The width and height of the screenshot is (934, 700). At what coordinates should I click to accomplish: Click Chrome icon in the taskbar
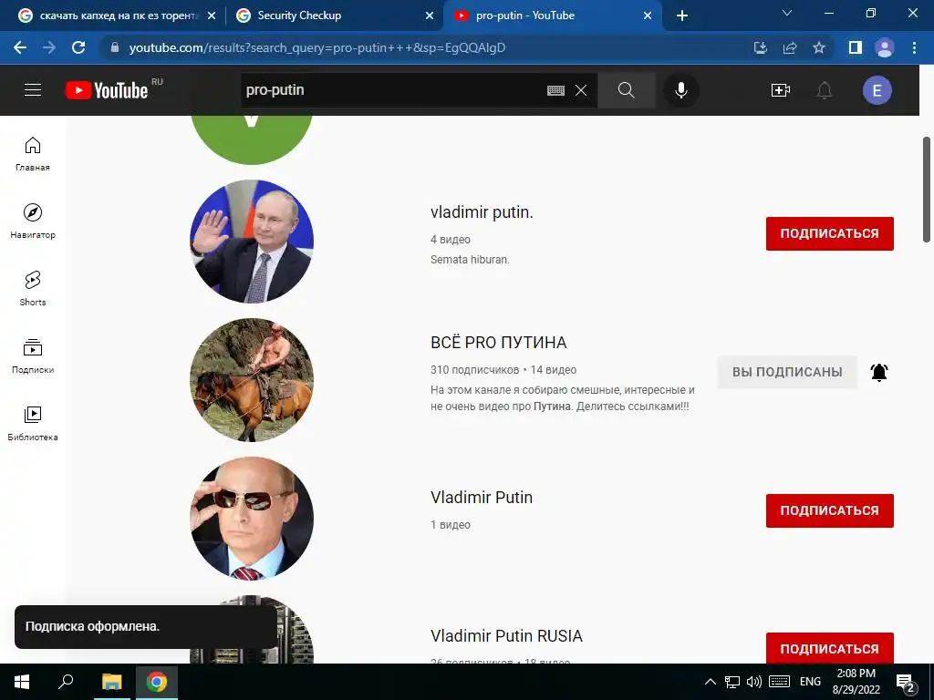[157, 682]
